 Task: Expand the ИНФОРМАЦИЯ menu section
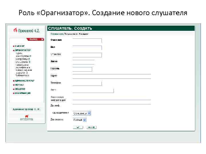tap(23, 93)
